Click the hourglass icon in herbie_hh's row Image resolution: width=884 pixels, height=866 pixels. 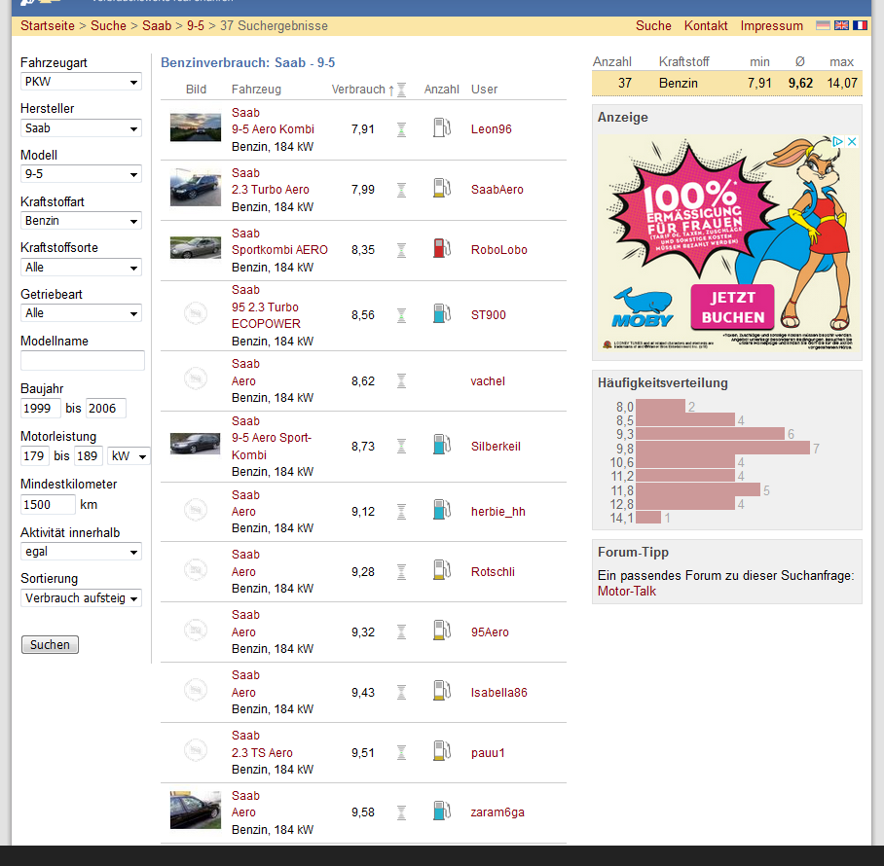point(401,512)
